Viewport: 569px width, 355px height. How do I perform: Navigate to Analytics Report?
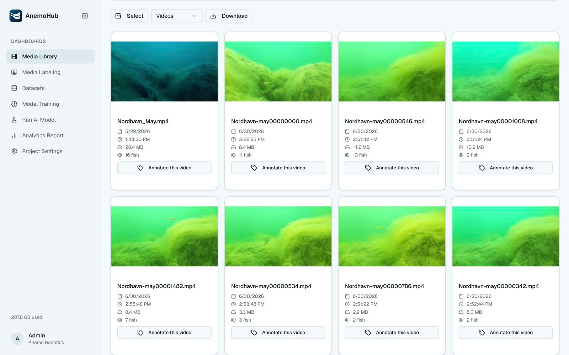[50, 136]
